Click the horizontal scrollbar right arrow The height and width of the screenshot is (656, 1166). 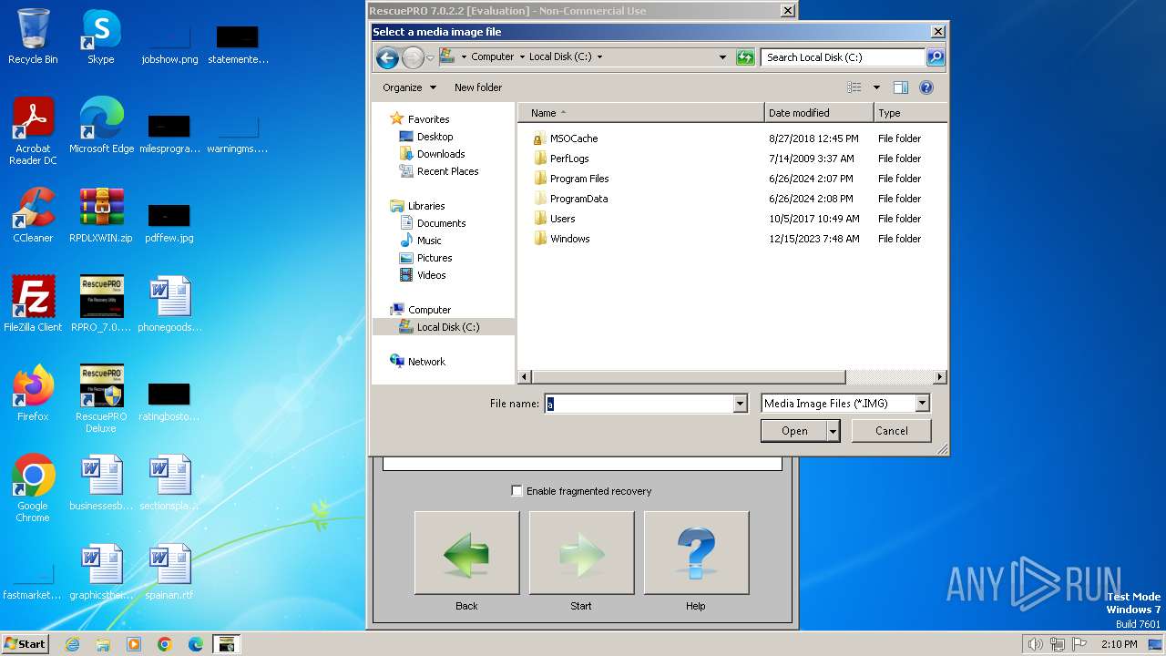[940, 377]
